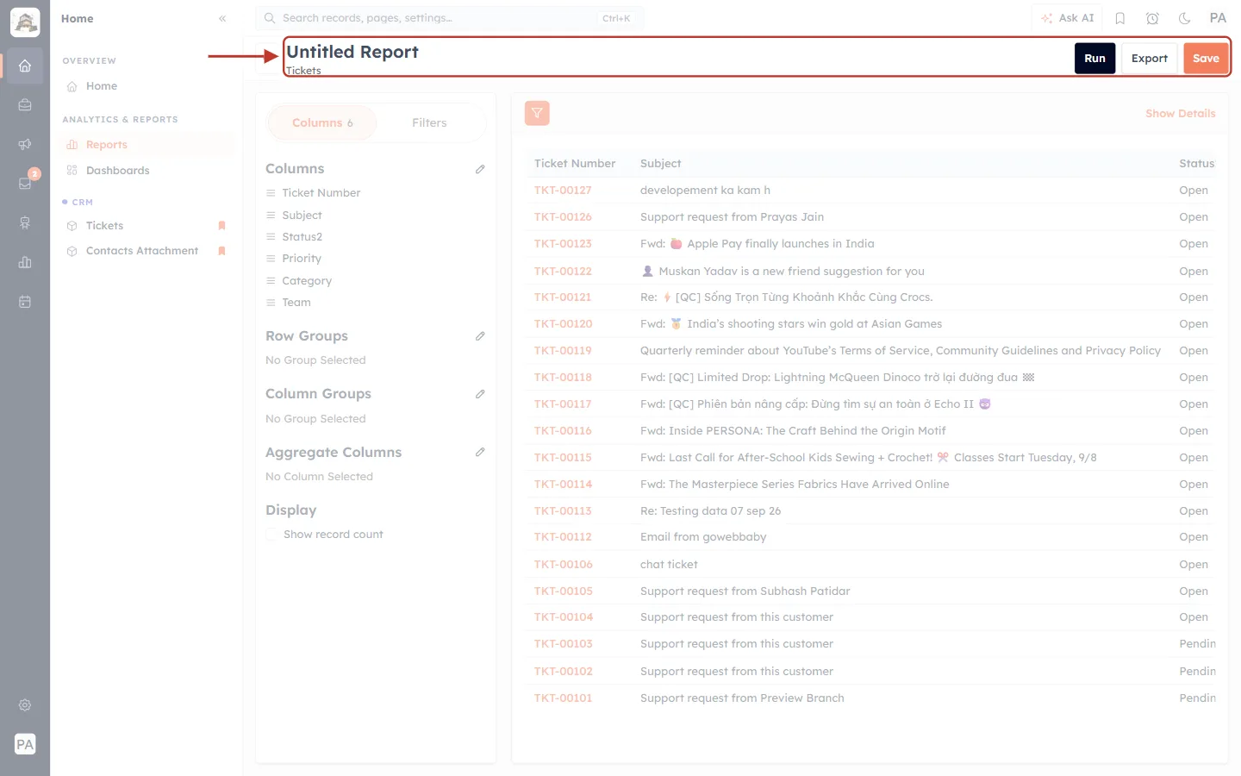1241x776 pixels.
Task: Click the orange filter funnel icon
Action: [537, 113]
